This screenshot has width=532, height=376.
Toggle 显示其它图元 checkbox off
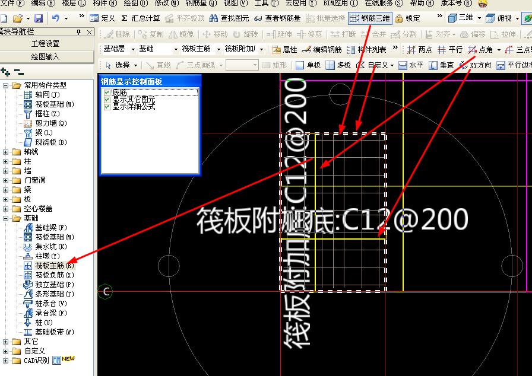[x=107, y=100]
